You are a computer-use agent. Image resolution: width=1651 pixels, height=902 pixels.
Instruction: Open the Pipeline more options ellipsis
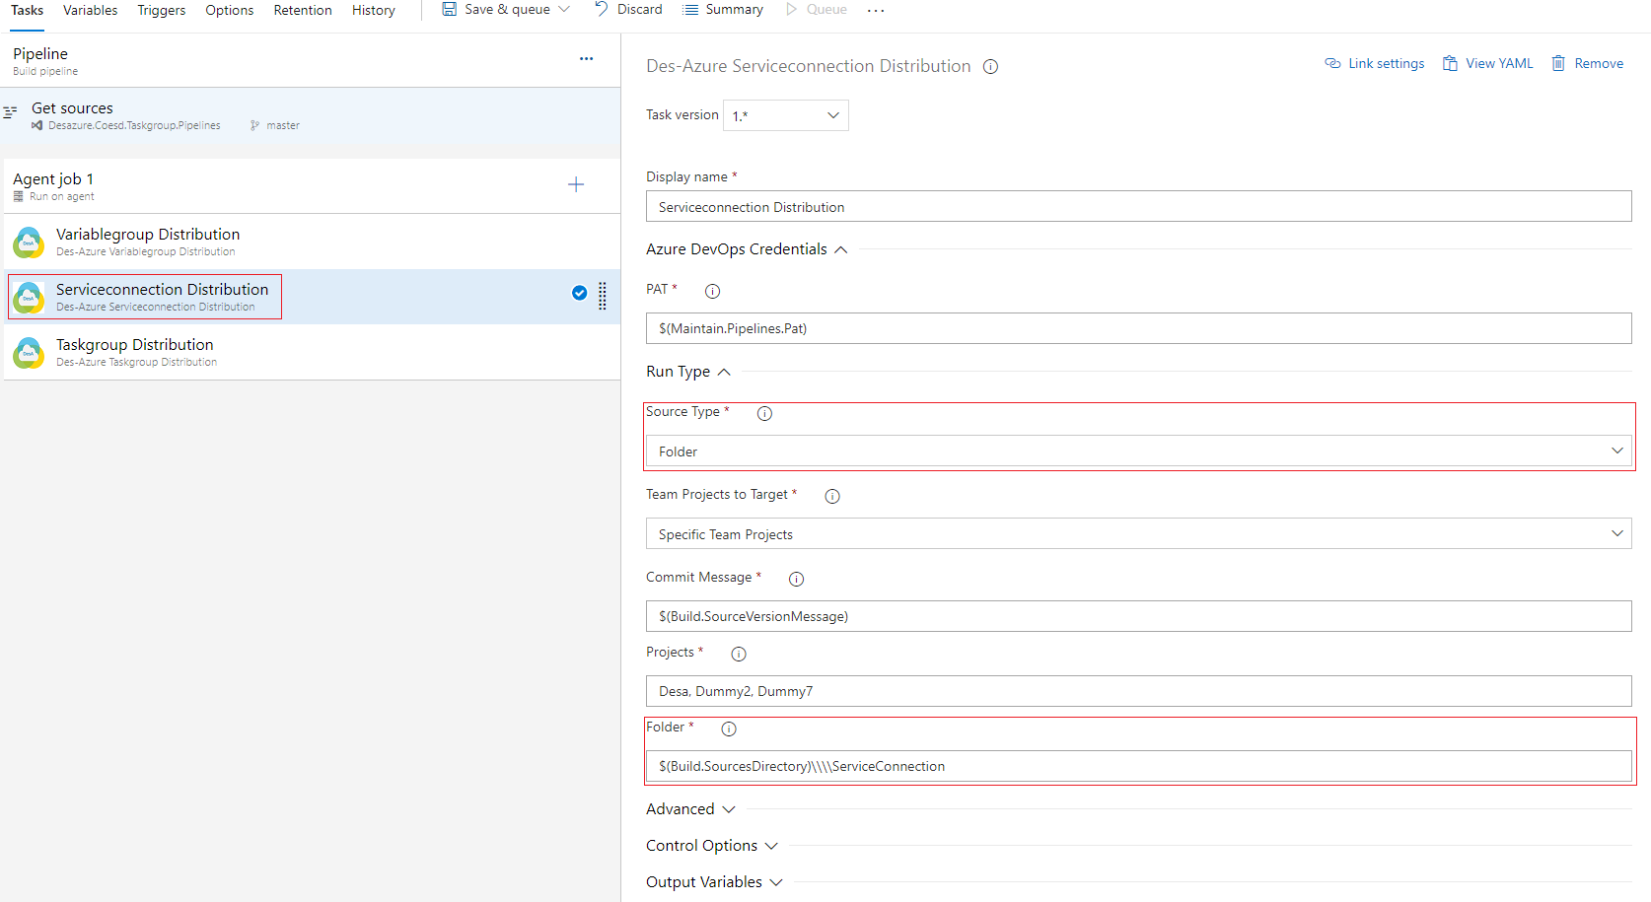tap(586, 58)
